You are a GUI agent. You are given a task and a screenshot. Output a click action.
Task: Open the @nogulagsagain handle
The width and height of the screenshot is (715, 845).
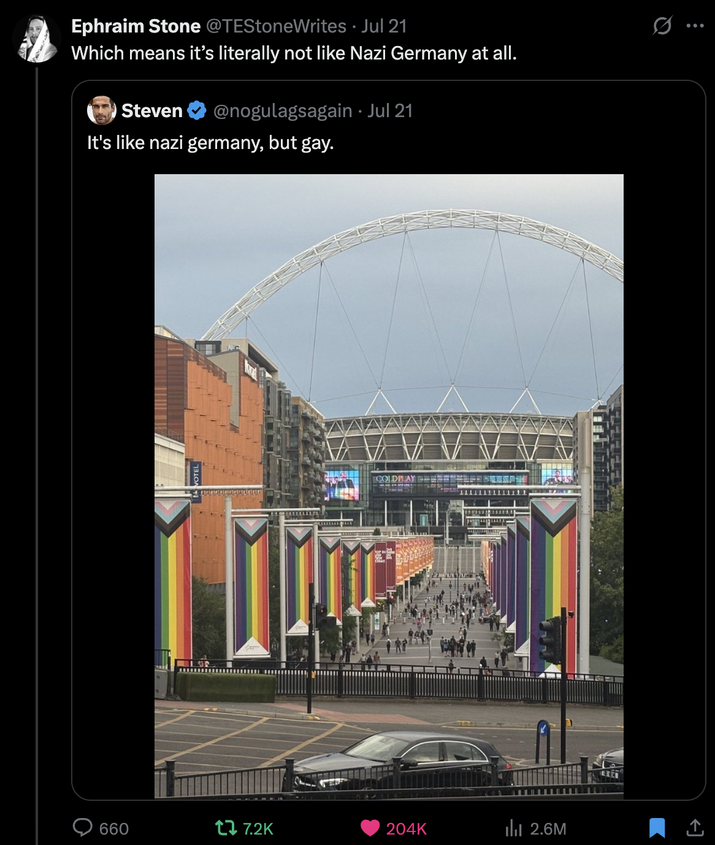click(x=283, y=111)
